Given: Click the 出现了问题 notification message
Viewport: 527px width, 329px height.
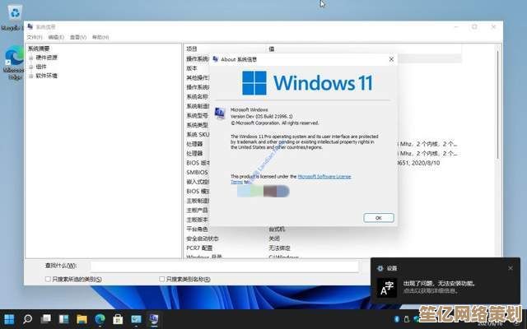Looking at the screenshot, I should click(x=440, y=284).
